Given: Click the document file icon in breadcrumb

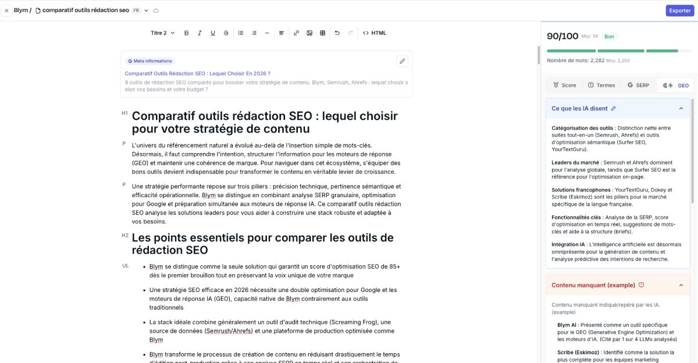Looking at the screenshot, I should tap(38, 10).
